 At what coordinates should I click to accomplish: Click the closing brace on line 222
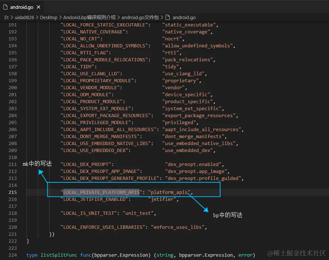(x=27, y=241)
